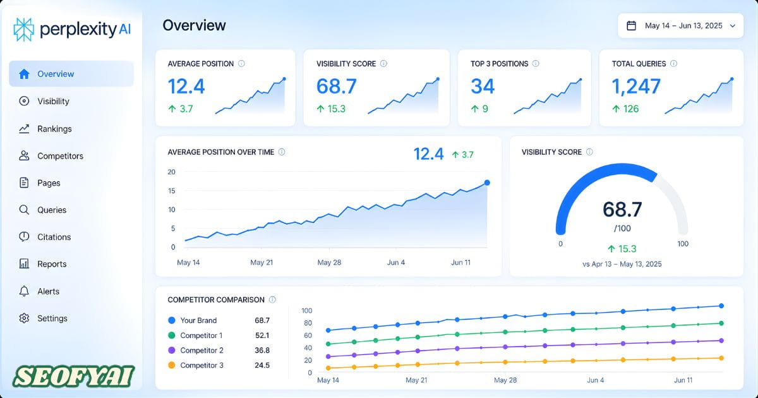This screenshot has height=398, width=758.
Task: Open the May 14 – Jun 13 date dropdown
Action: click(680, 26)
